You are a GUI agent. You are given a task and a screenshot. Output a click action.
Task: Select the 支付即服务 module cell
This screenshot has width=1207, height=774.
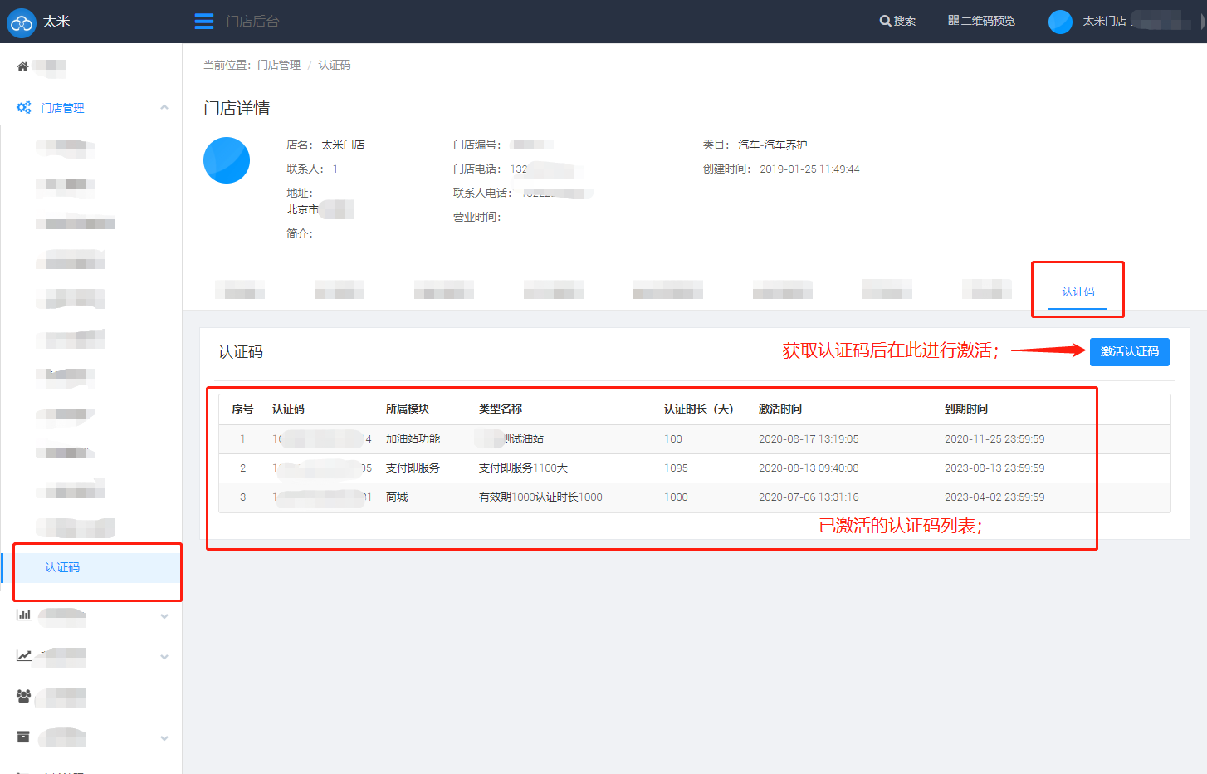413,468
